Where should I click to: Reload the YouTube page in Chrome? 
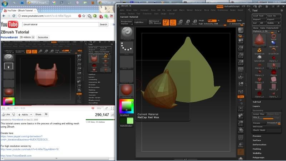coord(14,16)
